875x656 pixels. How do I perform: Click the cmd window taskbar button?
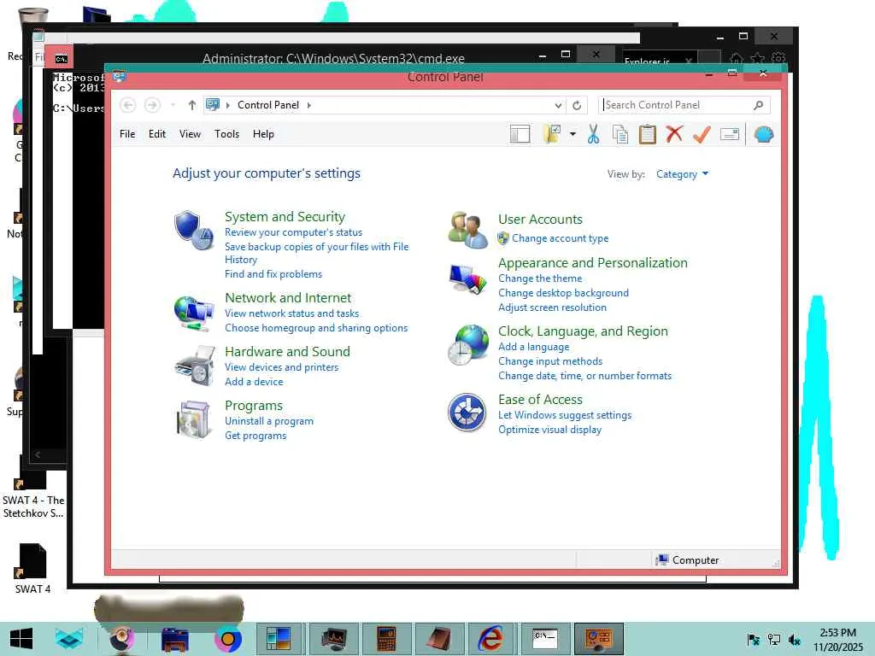(x=545, y=638)
